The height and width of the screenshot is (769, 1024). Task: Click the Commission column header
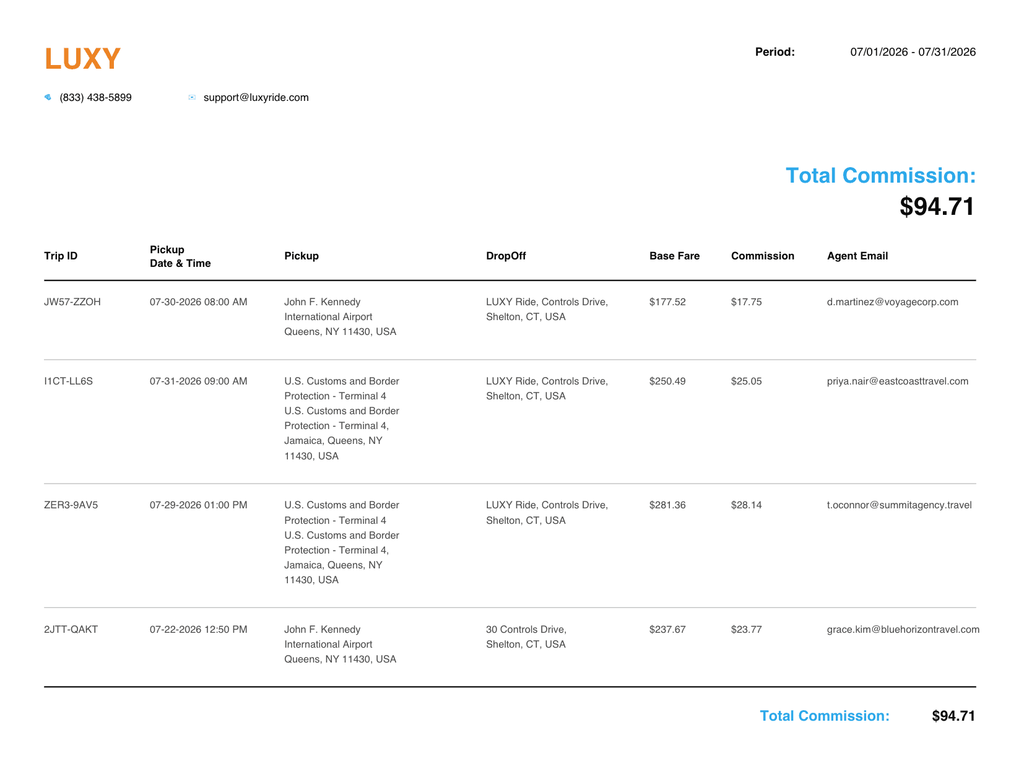tap(762, 256)
